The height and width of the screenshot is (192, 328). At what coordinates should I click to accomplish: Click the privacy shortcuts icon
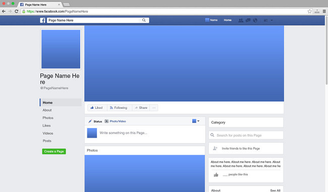point(265,20)
